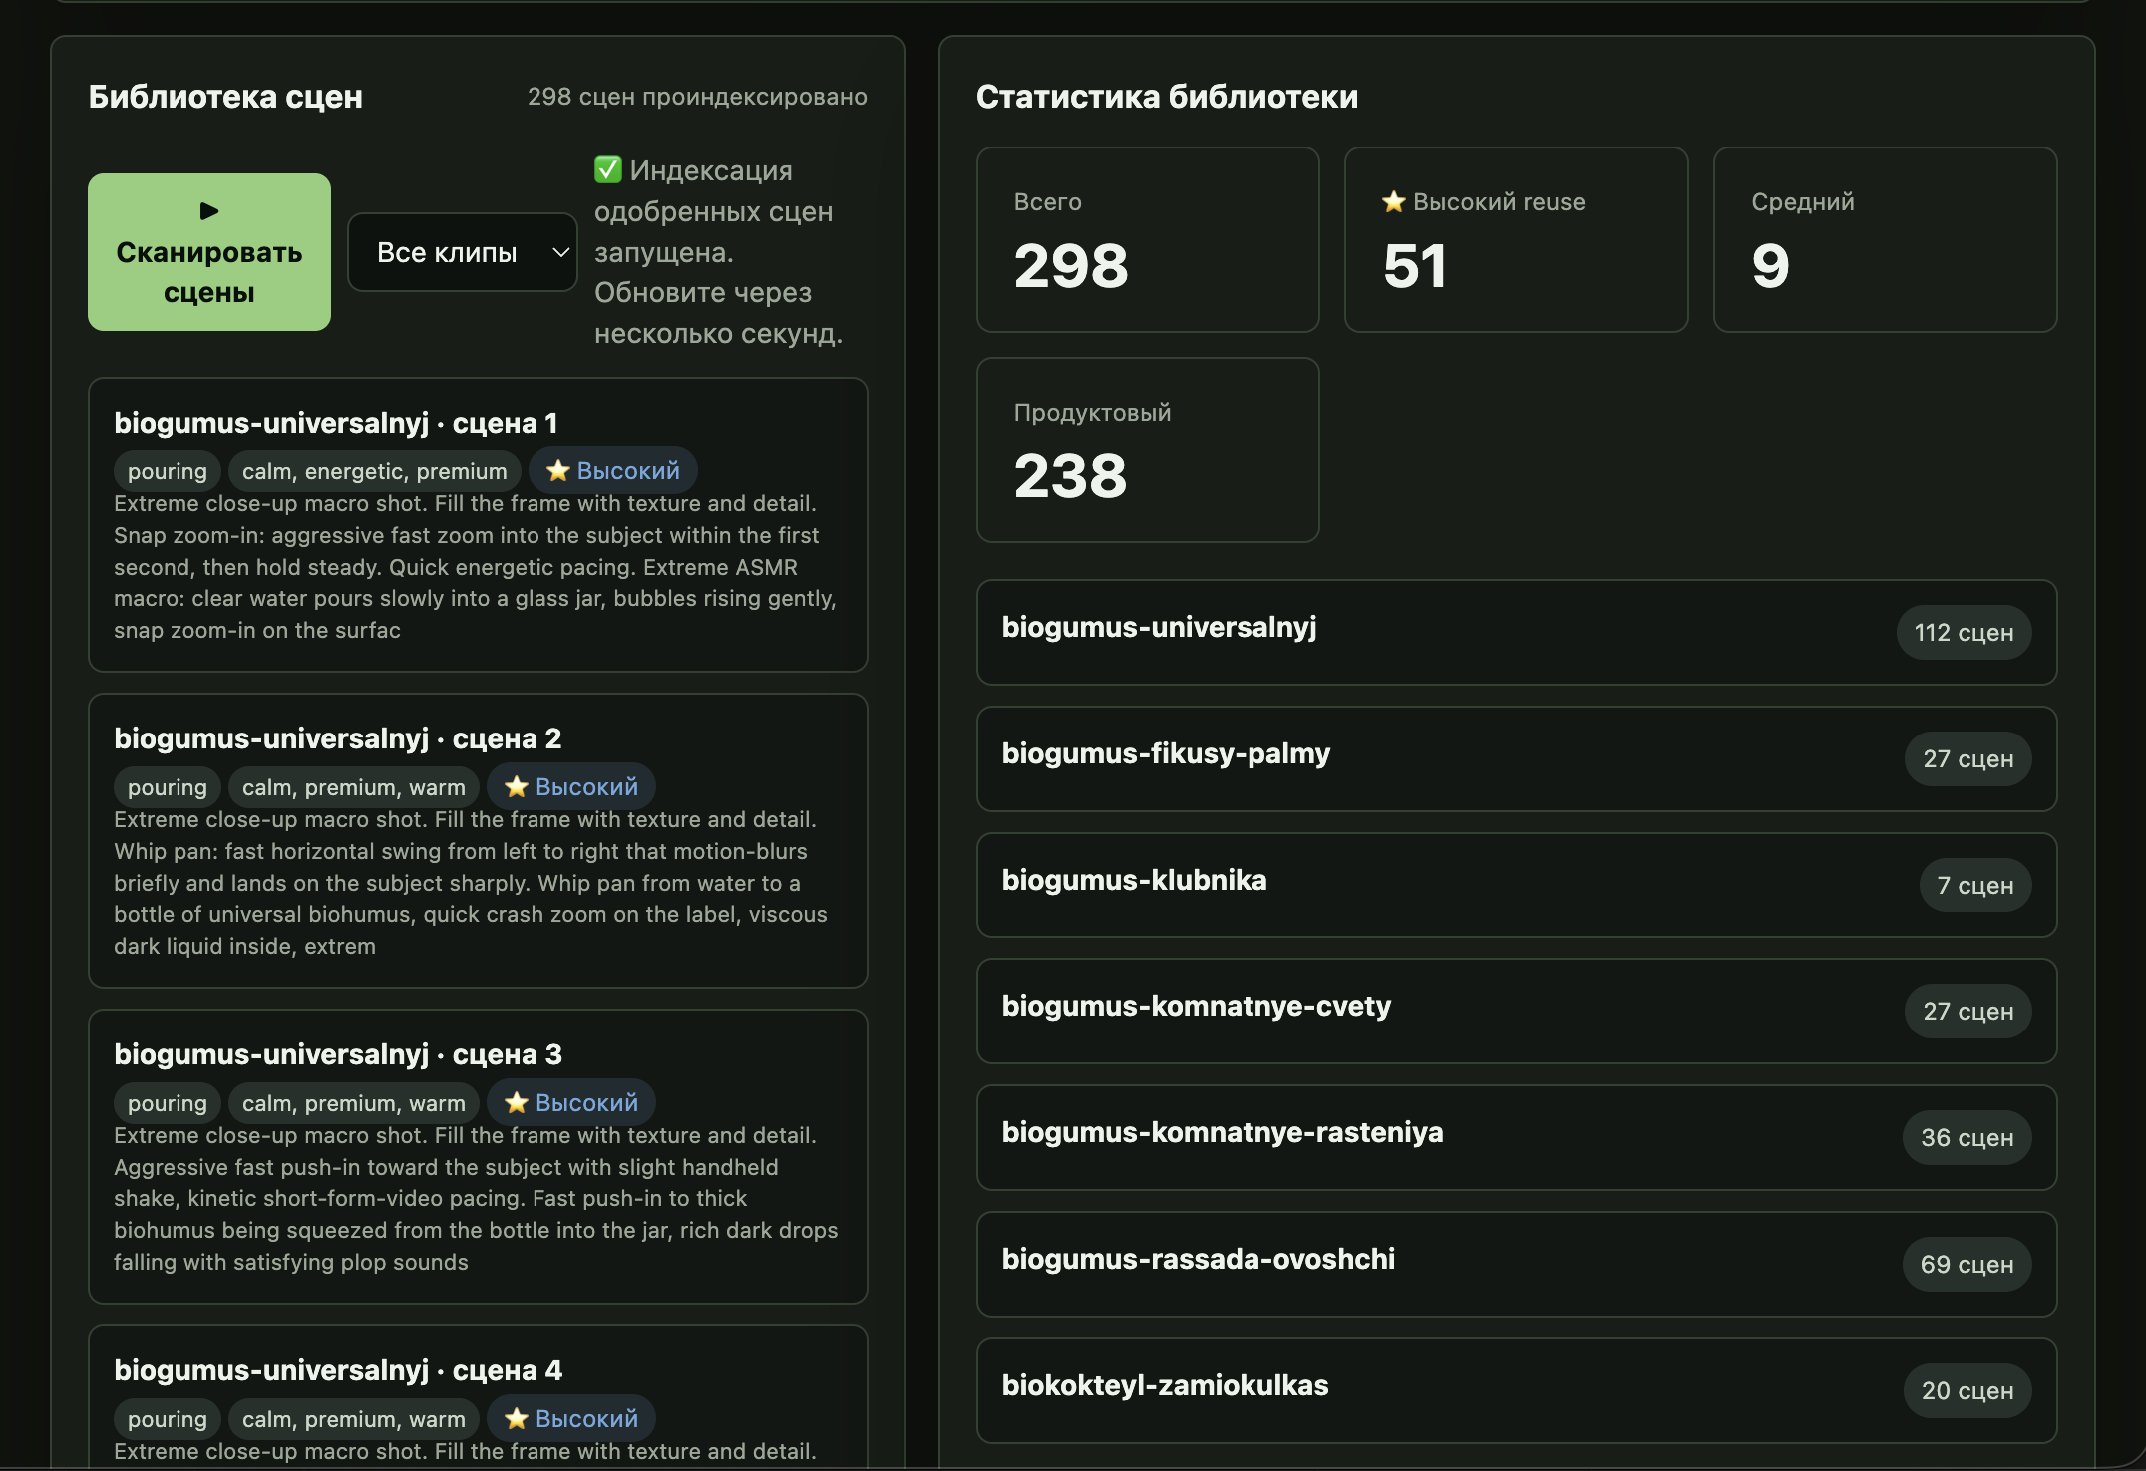Click calm, premium, warm tag on сцена 3

[354, 1103]
